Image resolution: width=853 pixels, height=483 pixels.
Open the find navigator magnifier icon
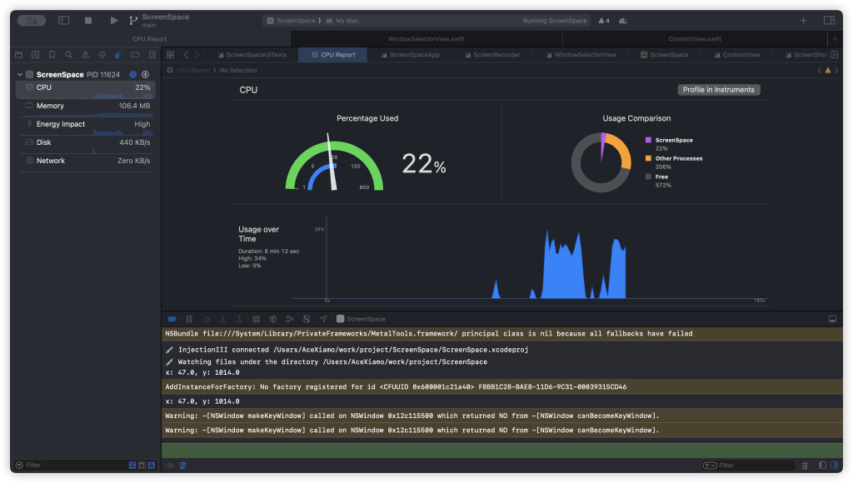(x=68, y=55)
